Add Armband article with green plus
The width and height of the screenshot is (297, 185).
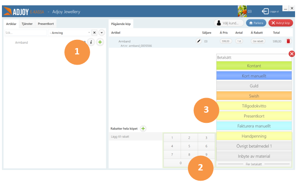click(100, 42)
